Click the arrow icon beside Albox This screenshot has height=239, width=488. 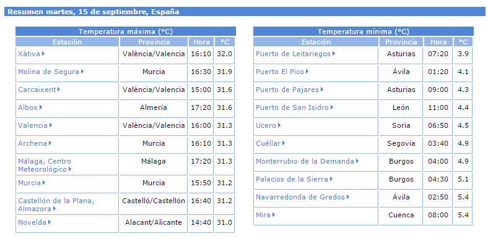(x=41, y=107)
